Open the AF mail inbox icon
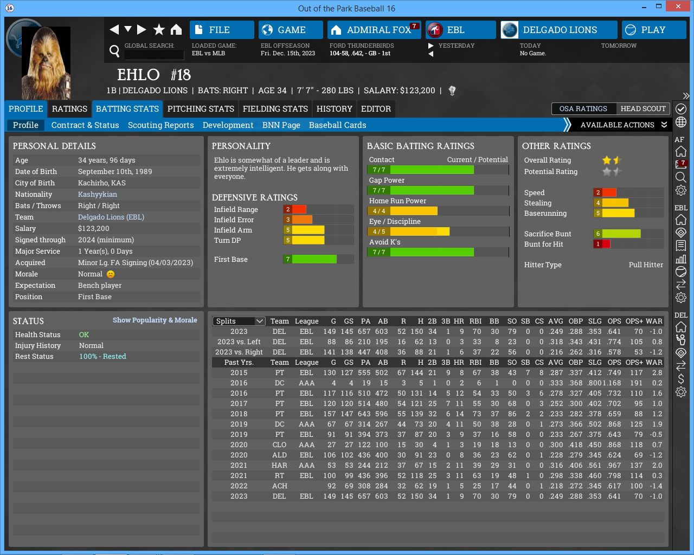This screenshot has width=694, height=555. [681, 164]
